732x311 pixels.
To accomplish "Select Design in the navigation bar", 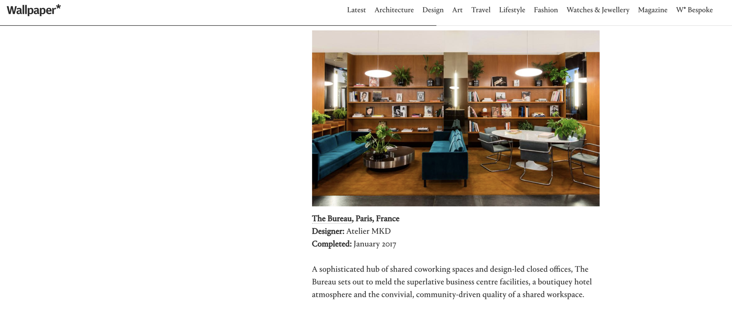I will (x=433, y=10).
